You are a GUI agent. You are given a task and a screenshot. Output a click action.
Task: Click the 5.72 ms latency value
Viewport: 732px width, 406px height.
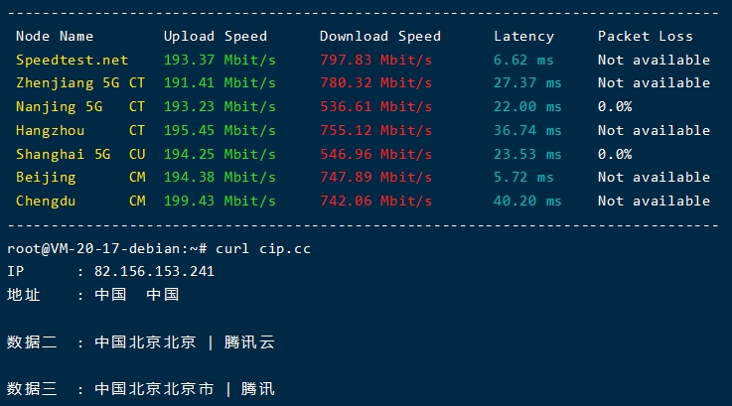(x=523, y=178)
